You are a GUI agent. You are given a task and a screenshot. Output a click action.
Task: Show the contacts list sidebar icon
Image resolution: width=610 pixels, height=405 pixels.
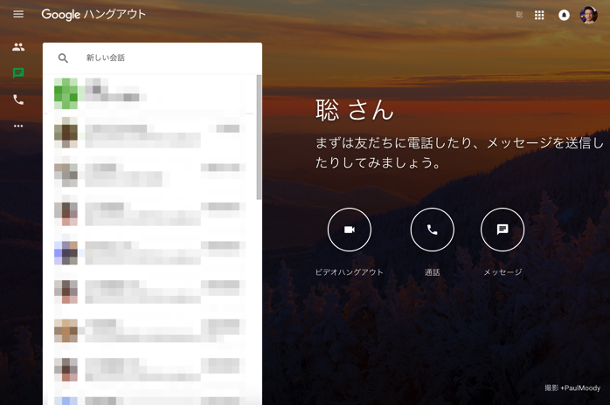(18, 47)
